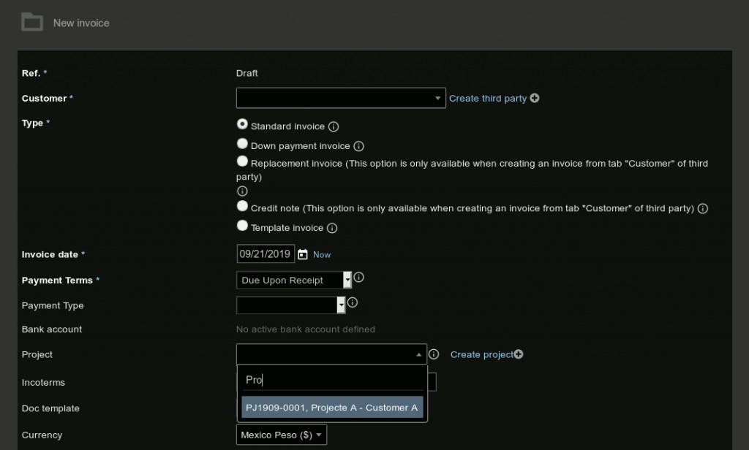The height and width of the screenshot is (450, 749).
Task: Click the info icon beside Down payment invoice
Action: pos(358,146)
